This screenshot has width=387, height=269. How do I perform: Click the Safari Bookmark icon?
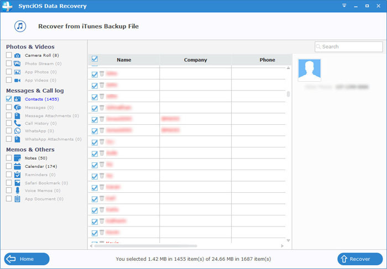click(x=17, y=183)
